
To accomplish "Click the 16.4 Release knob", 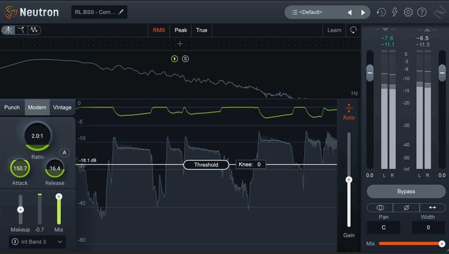I will pos(55,168).
